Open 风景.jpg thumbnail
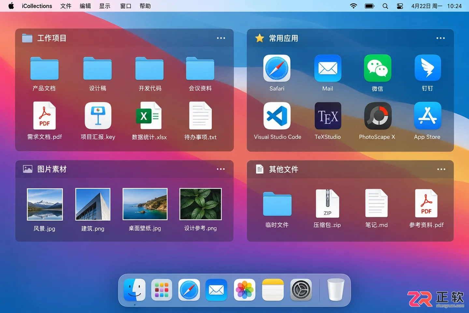Viewport: 469px width, 313px height. (45, 204)
